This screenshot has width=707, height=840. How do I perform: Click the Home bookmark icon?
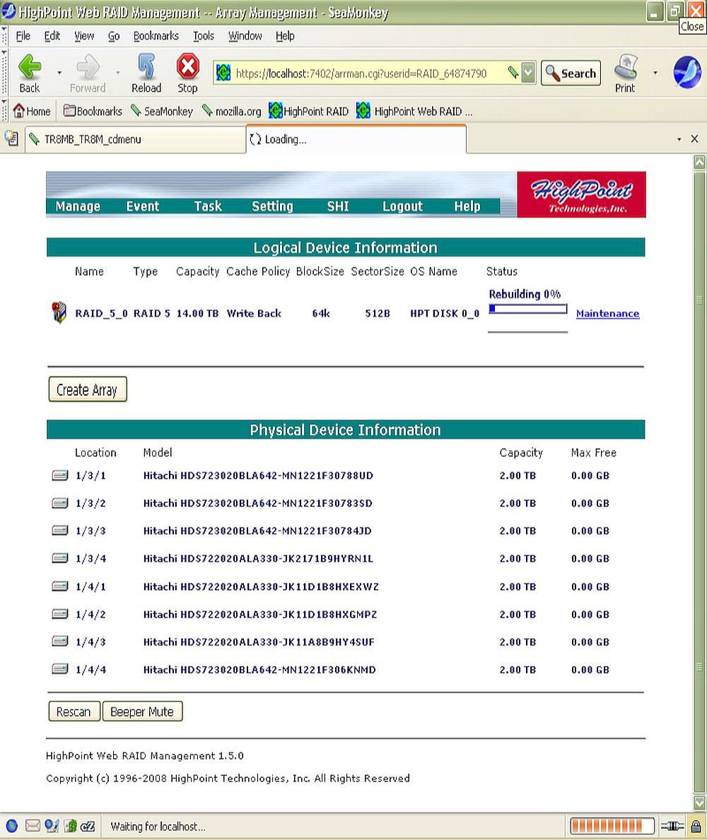point(19,111)
